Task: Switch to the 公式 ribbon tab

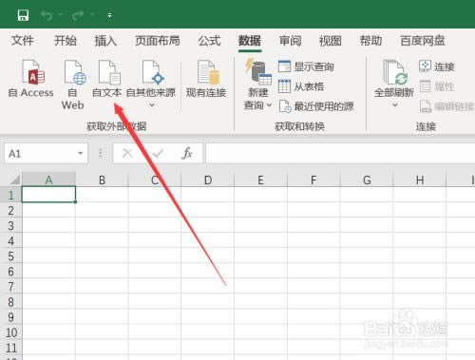Action: tap(209, 41)
